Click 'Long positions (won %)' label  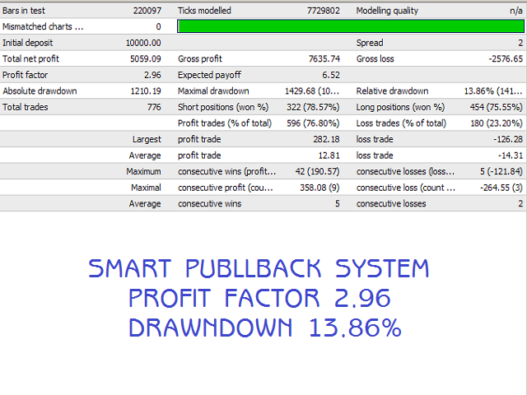pos(401,107)
